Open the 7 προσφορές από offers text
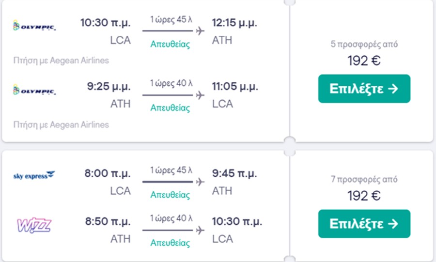The width and height of the screenshot is (436, 262). [364, 179]
